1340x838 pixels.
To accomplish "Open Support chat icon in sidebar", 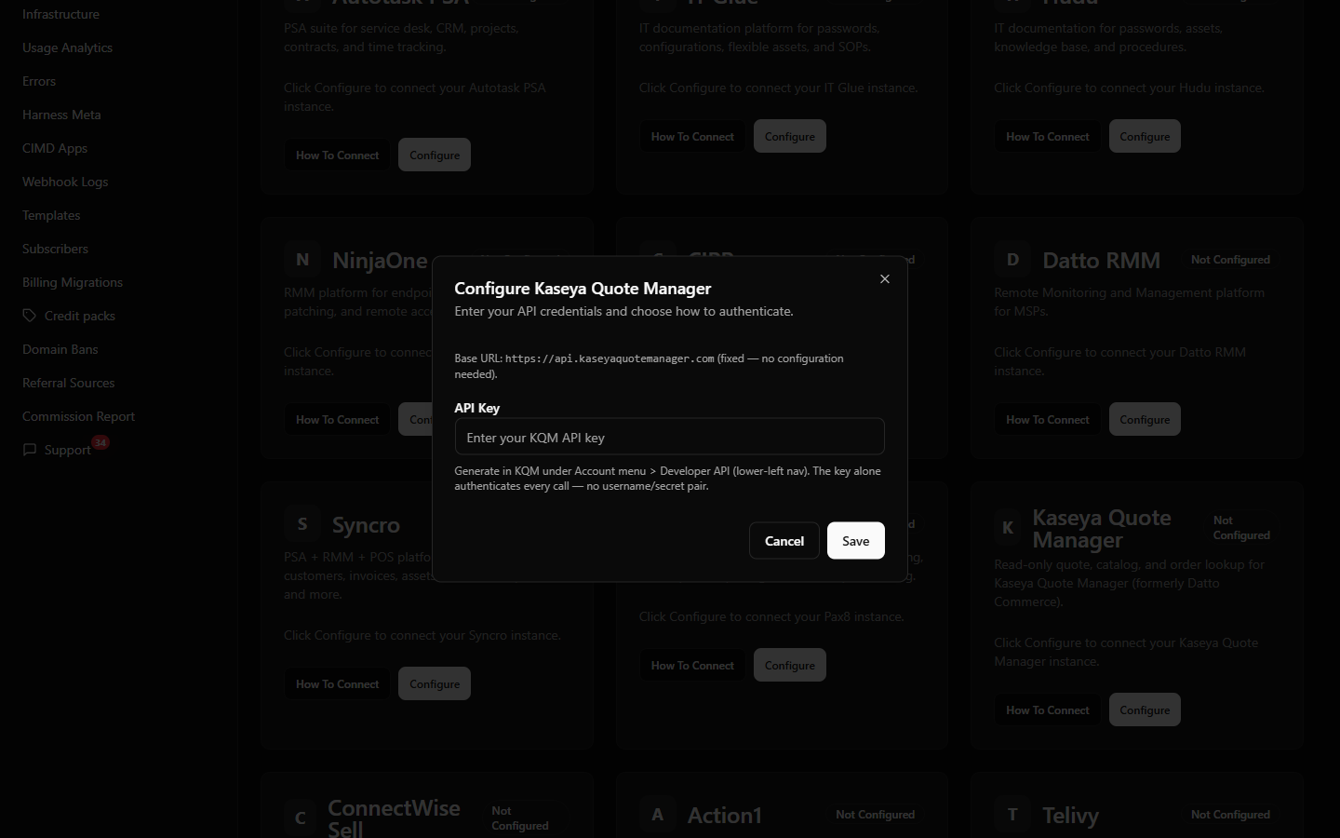I will point(30,450).
